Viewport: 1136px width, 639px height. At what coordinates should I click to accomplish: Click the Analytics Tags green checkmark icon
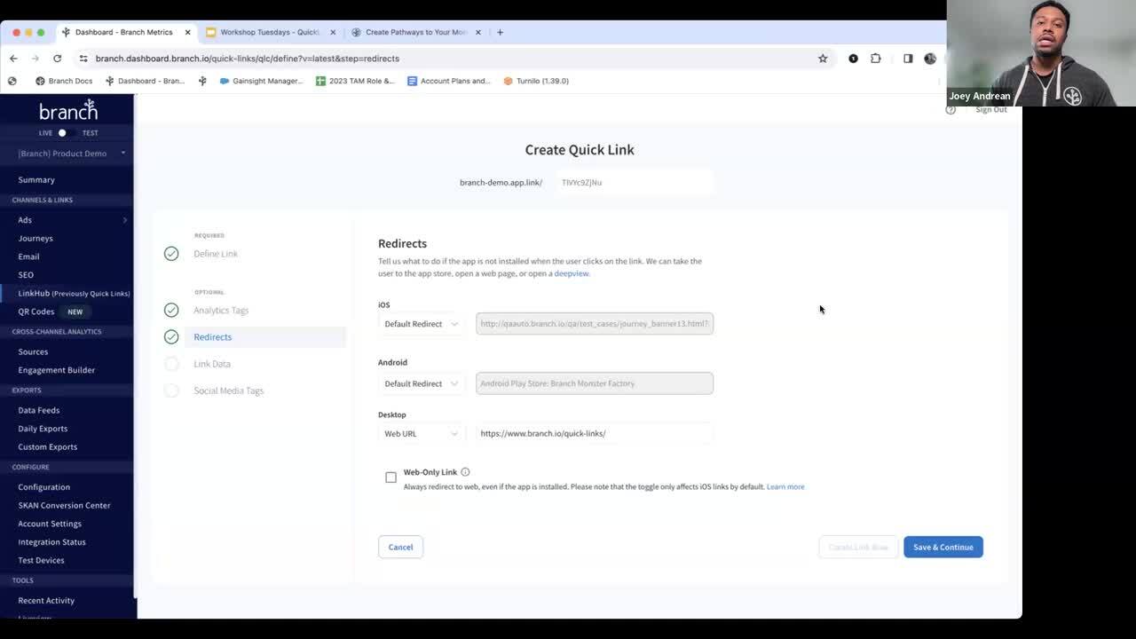point(171,310)
